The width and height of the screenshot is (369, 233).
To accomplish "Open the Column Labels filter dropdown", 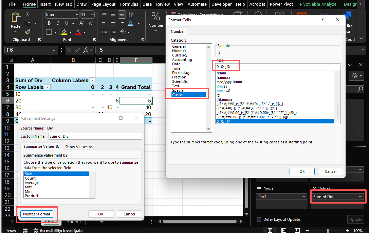I will tap(92, 80).
